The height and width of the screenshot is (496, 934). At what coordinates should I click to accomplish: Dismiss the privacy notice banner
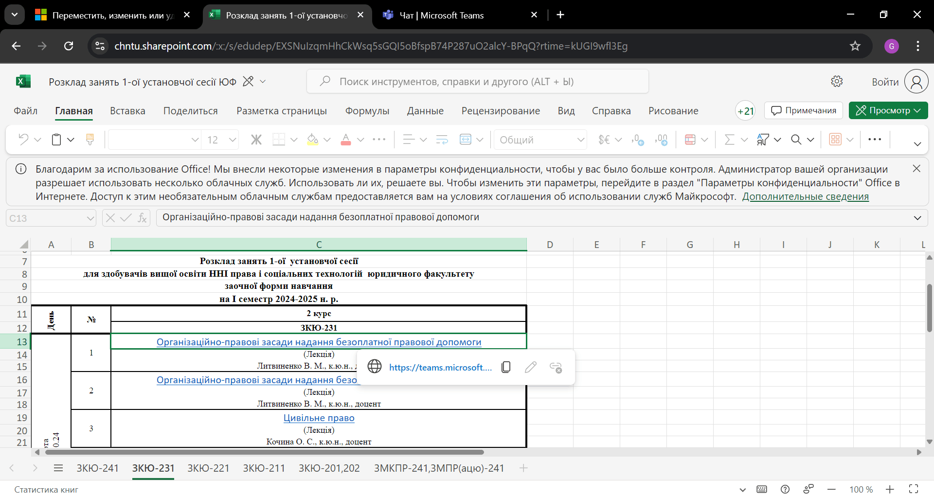[x=916, y=168]
